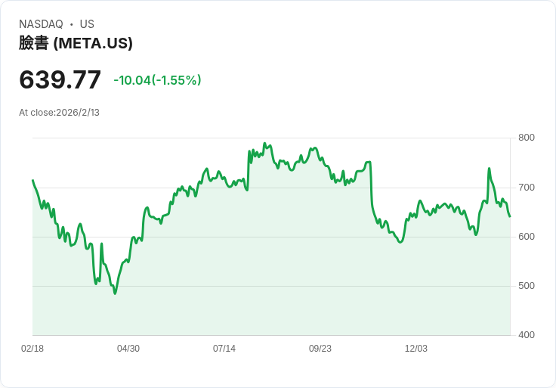
Task: Click the 09/23 x-axis date label
Action: click(x=320, y=349)
